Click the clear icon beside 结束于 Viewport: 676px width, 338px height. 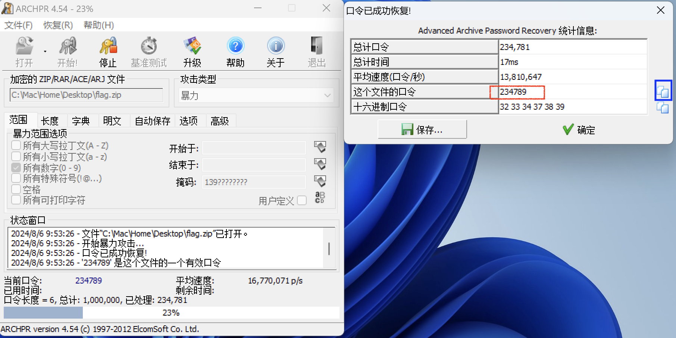tap(320, 164)
